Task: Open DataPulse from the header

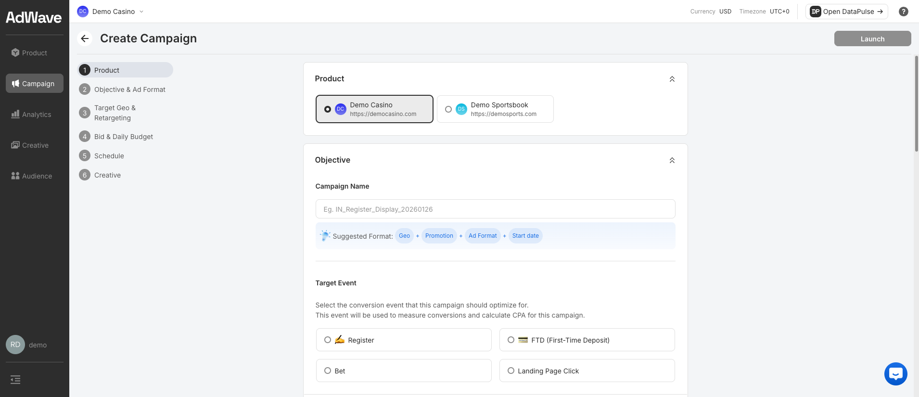Action: point(846,12)
